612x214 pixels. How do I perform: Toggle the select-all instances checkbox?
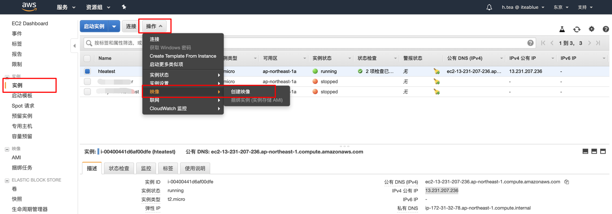click(87, 58)
